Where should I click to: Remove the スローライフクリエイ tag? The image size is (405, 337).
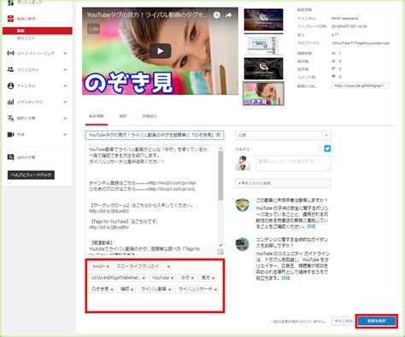(x=168, y=267)
